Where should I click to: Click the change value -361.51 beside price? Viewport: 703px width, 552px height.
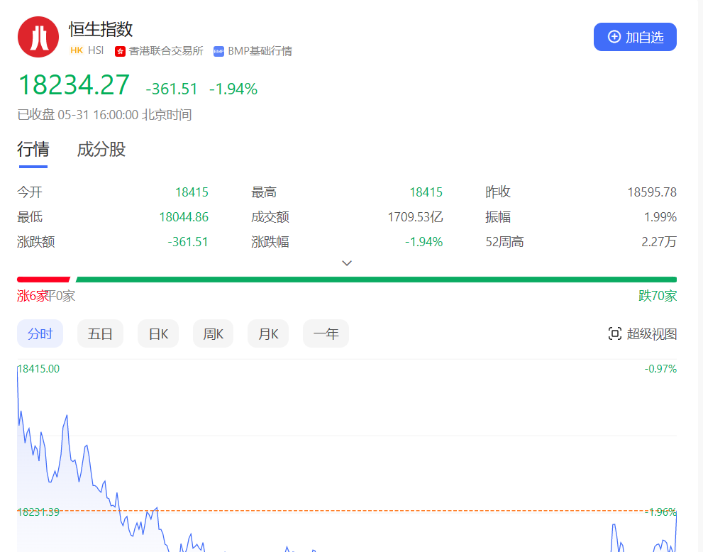coord(172,89)
